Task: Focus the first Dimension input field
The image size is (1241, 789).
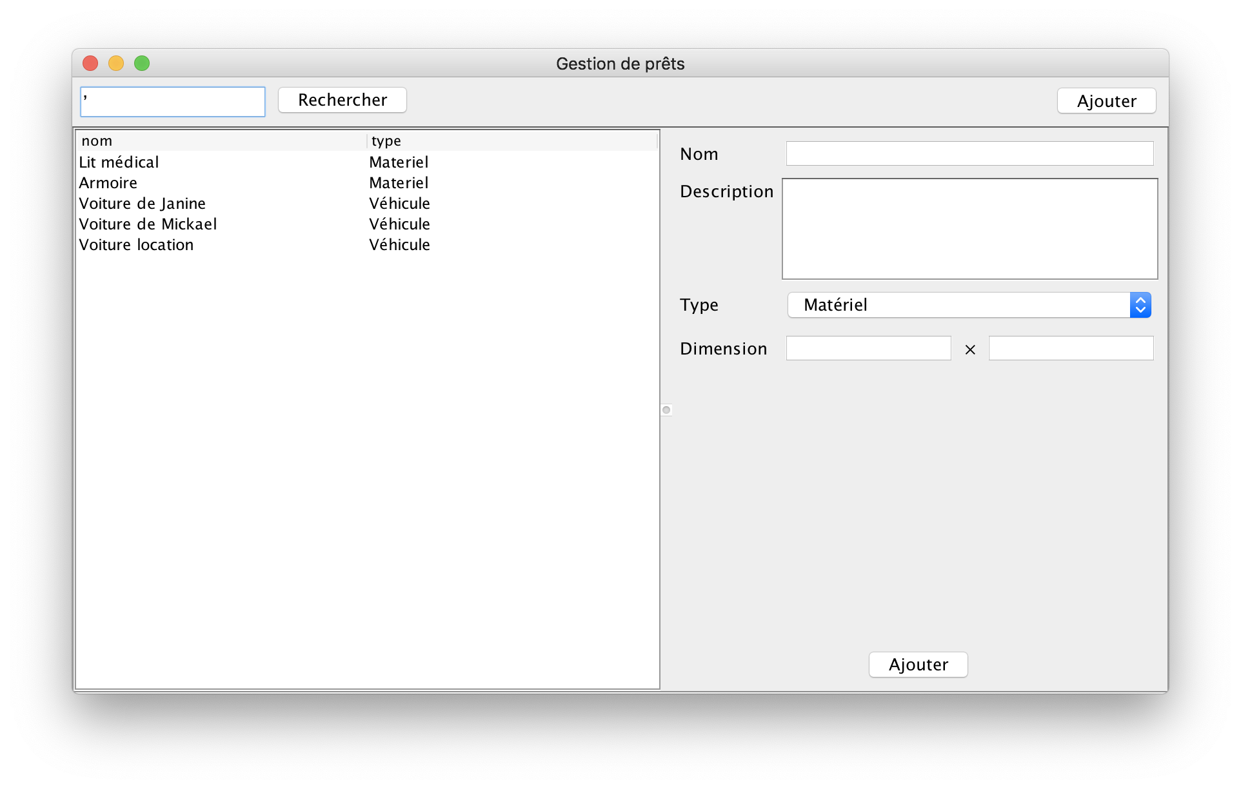Action: 868,348
